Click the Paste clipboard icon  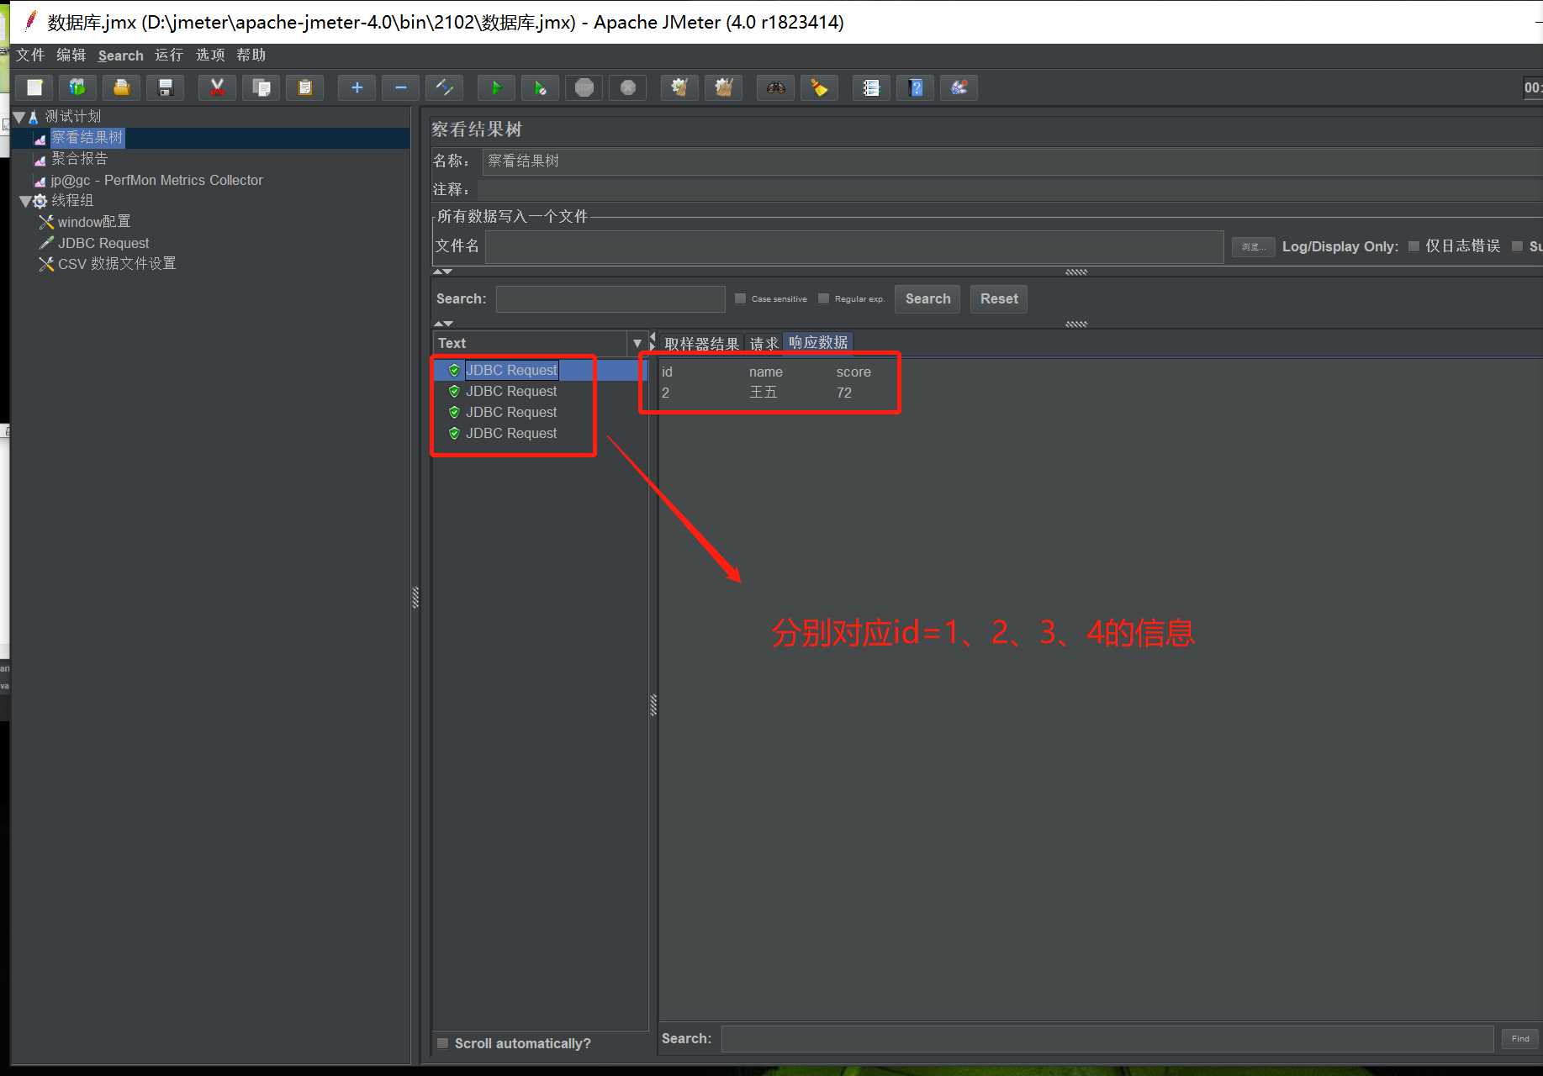point(304,87)
